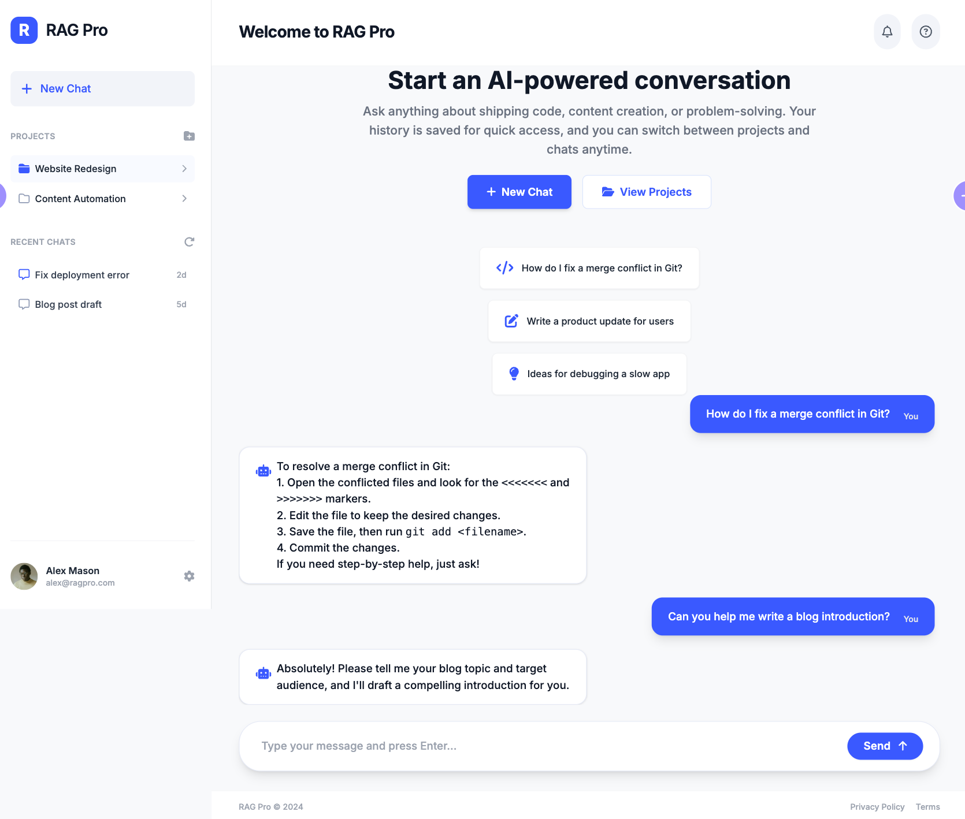Open View Projects button

click(647, 192)
